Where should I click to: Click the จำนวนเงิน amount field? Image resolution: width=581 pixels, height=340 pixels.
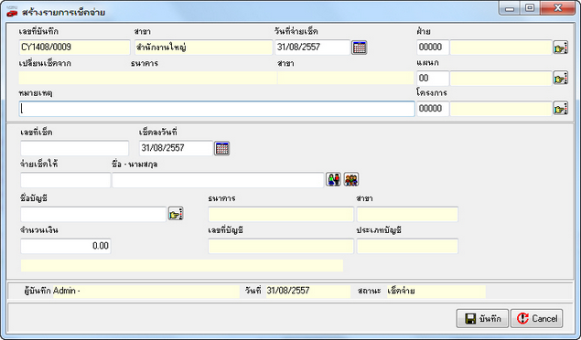[66, 246]
